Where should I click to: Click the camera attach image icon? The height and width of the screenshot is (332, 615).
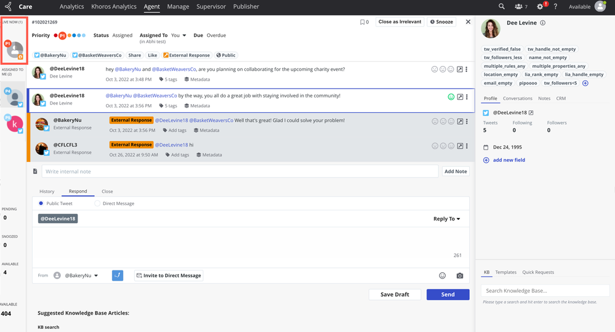459,275
